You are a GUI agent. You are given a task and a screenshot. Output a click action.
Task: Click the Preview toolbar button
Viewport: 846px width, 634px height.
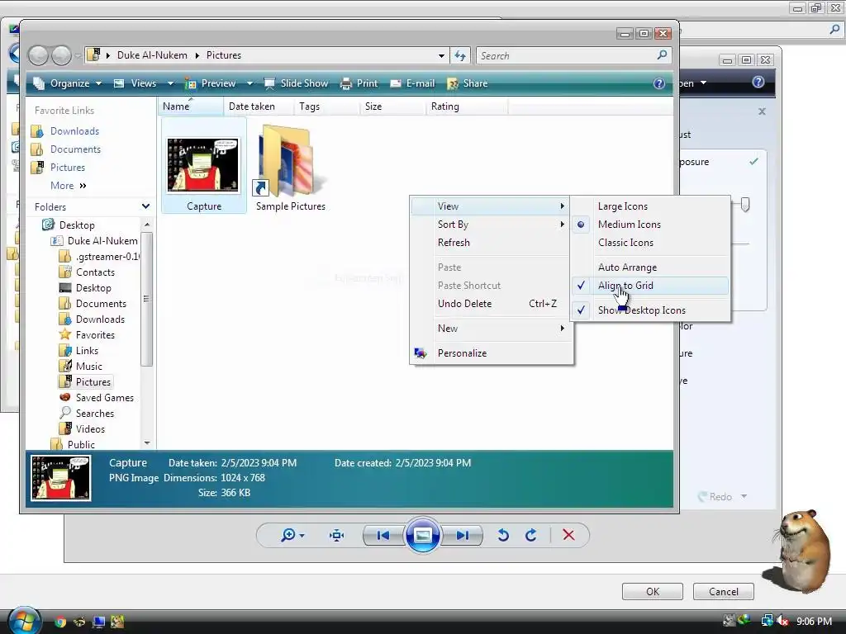coord(211,83)
